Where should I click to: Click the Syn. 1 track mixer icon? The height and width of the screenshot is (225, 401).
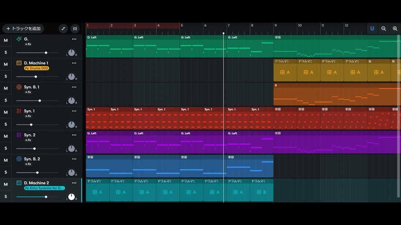coord(19,111)
